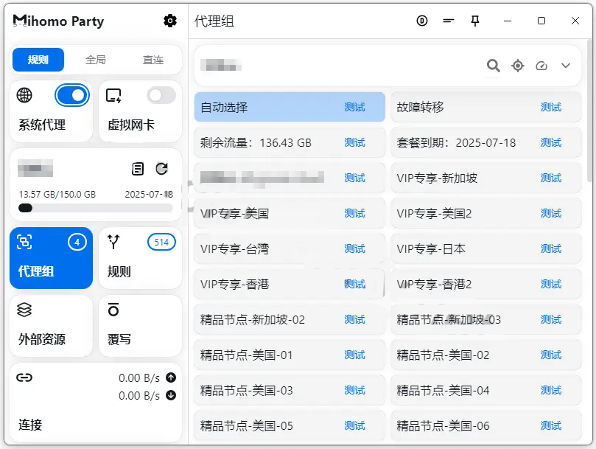Click the two-line layout icon in title bar
This screenshot has width=596, height=449.
tap(449, 21)
